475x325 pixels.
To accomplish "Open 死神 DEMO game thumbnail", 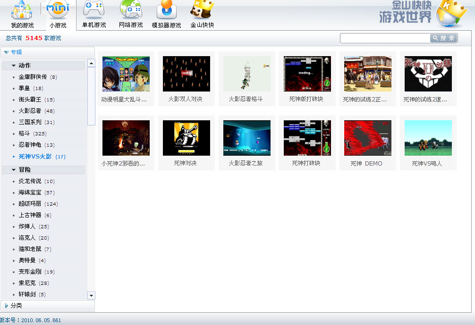I will (368, 138).
